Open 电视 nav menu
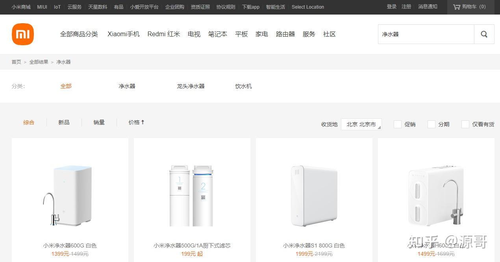 pos(194,34)
